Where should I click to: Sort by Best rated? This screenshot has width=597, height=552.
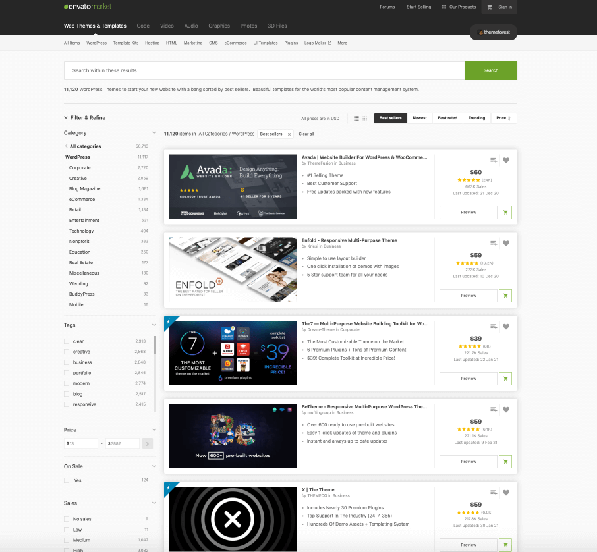pos(447,118)
